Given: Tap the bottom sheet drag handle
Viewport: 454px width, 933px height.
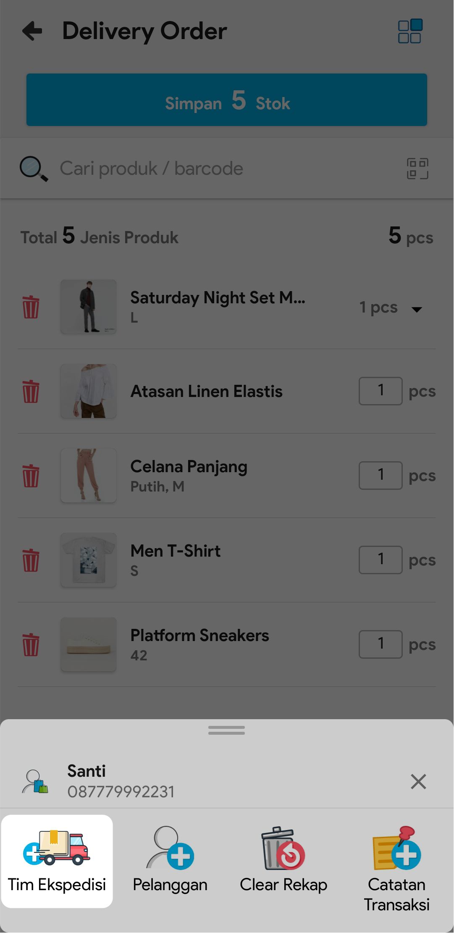Looking at the screenshot, I should point(226,731).
